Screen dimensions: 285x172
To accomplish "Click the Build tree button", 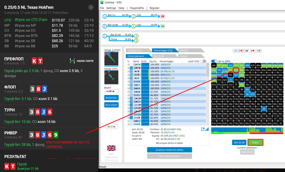I will [x=112, y=98].
